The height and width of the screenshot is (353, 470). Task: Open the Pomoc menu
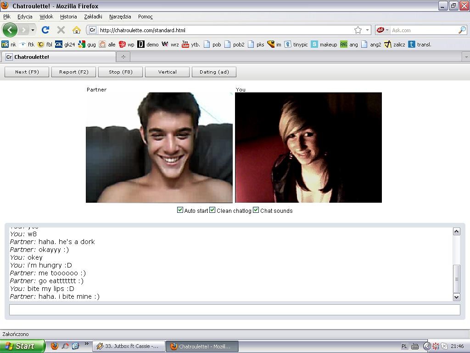pos(145,17)
